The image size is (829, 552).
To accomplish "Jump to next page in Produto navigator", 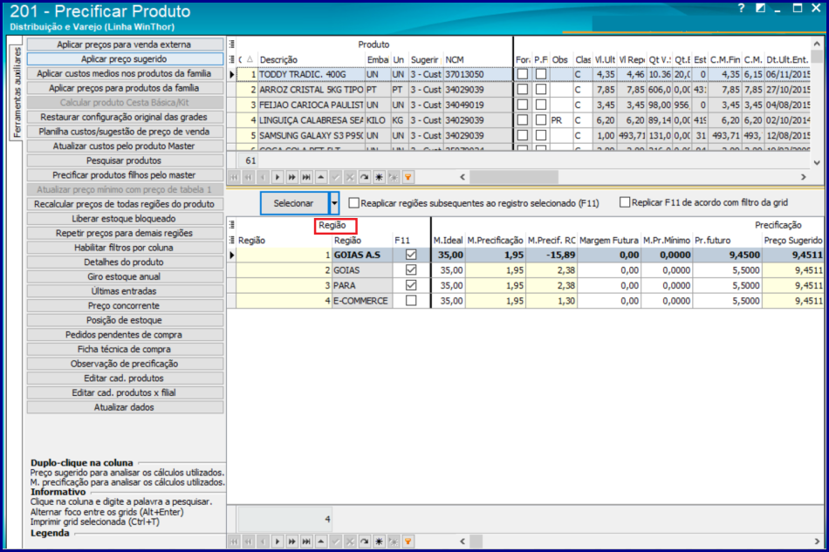I will [291, 177].
